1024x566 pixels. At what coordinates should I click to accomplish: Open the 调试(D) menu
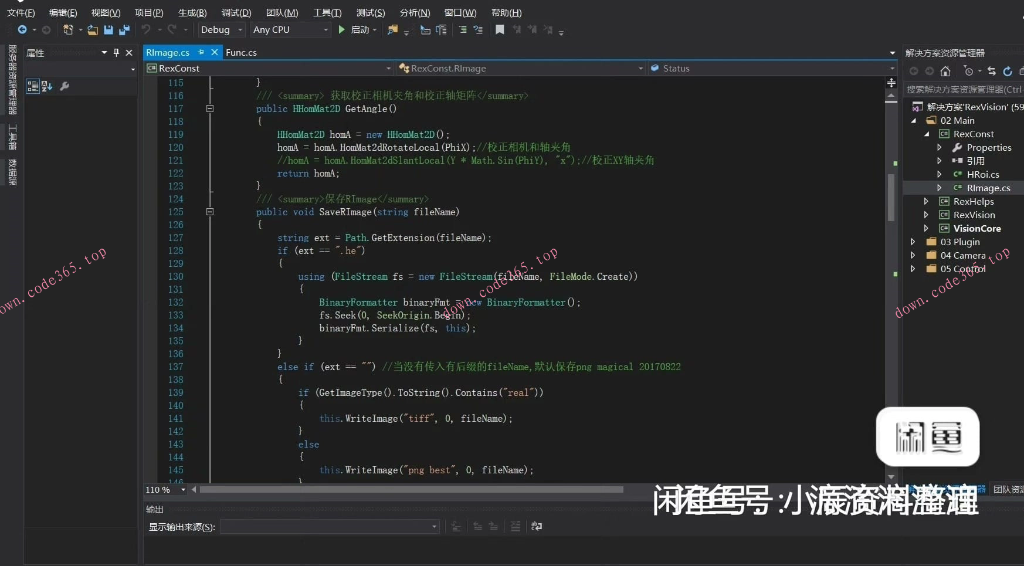pos(236,12)
